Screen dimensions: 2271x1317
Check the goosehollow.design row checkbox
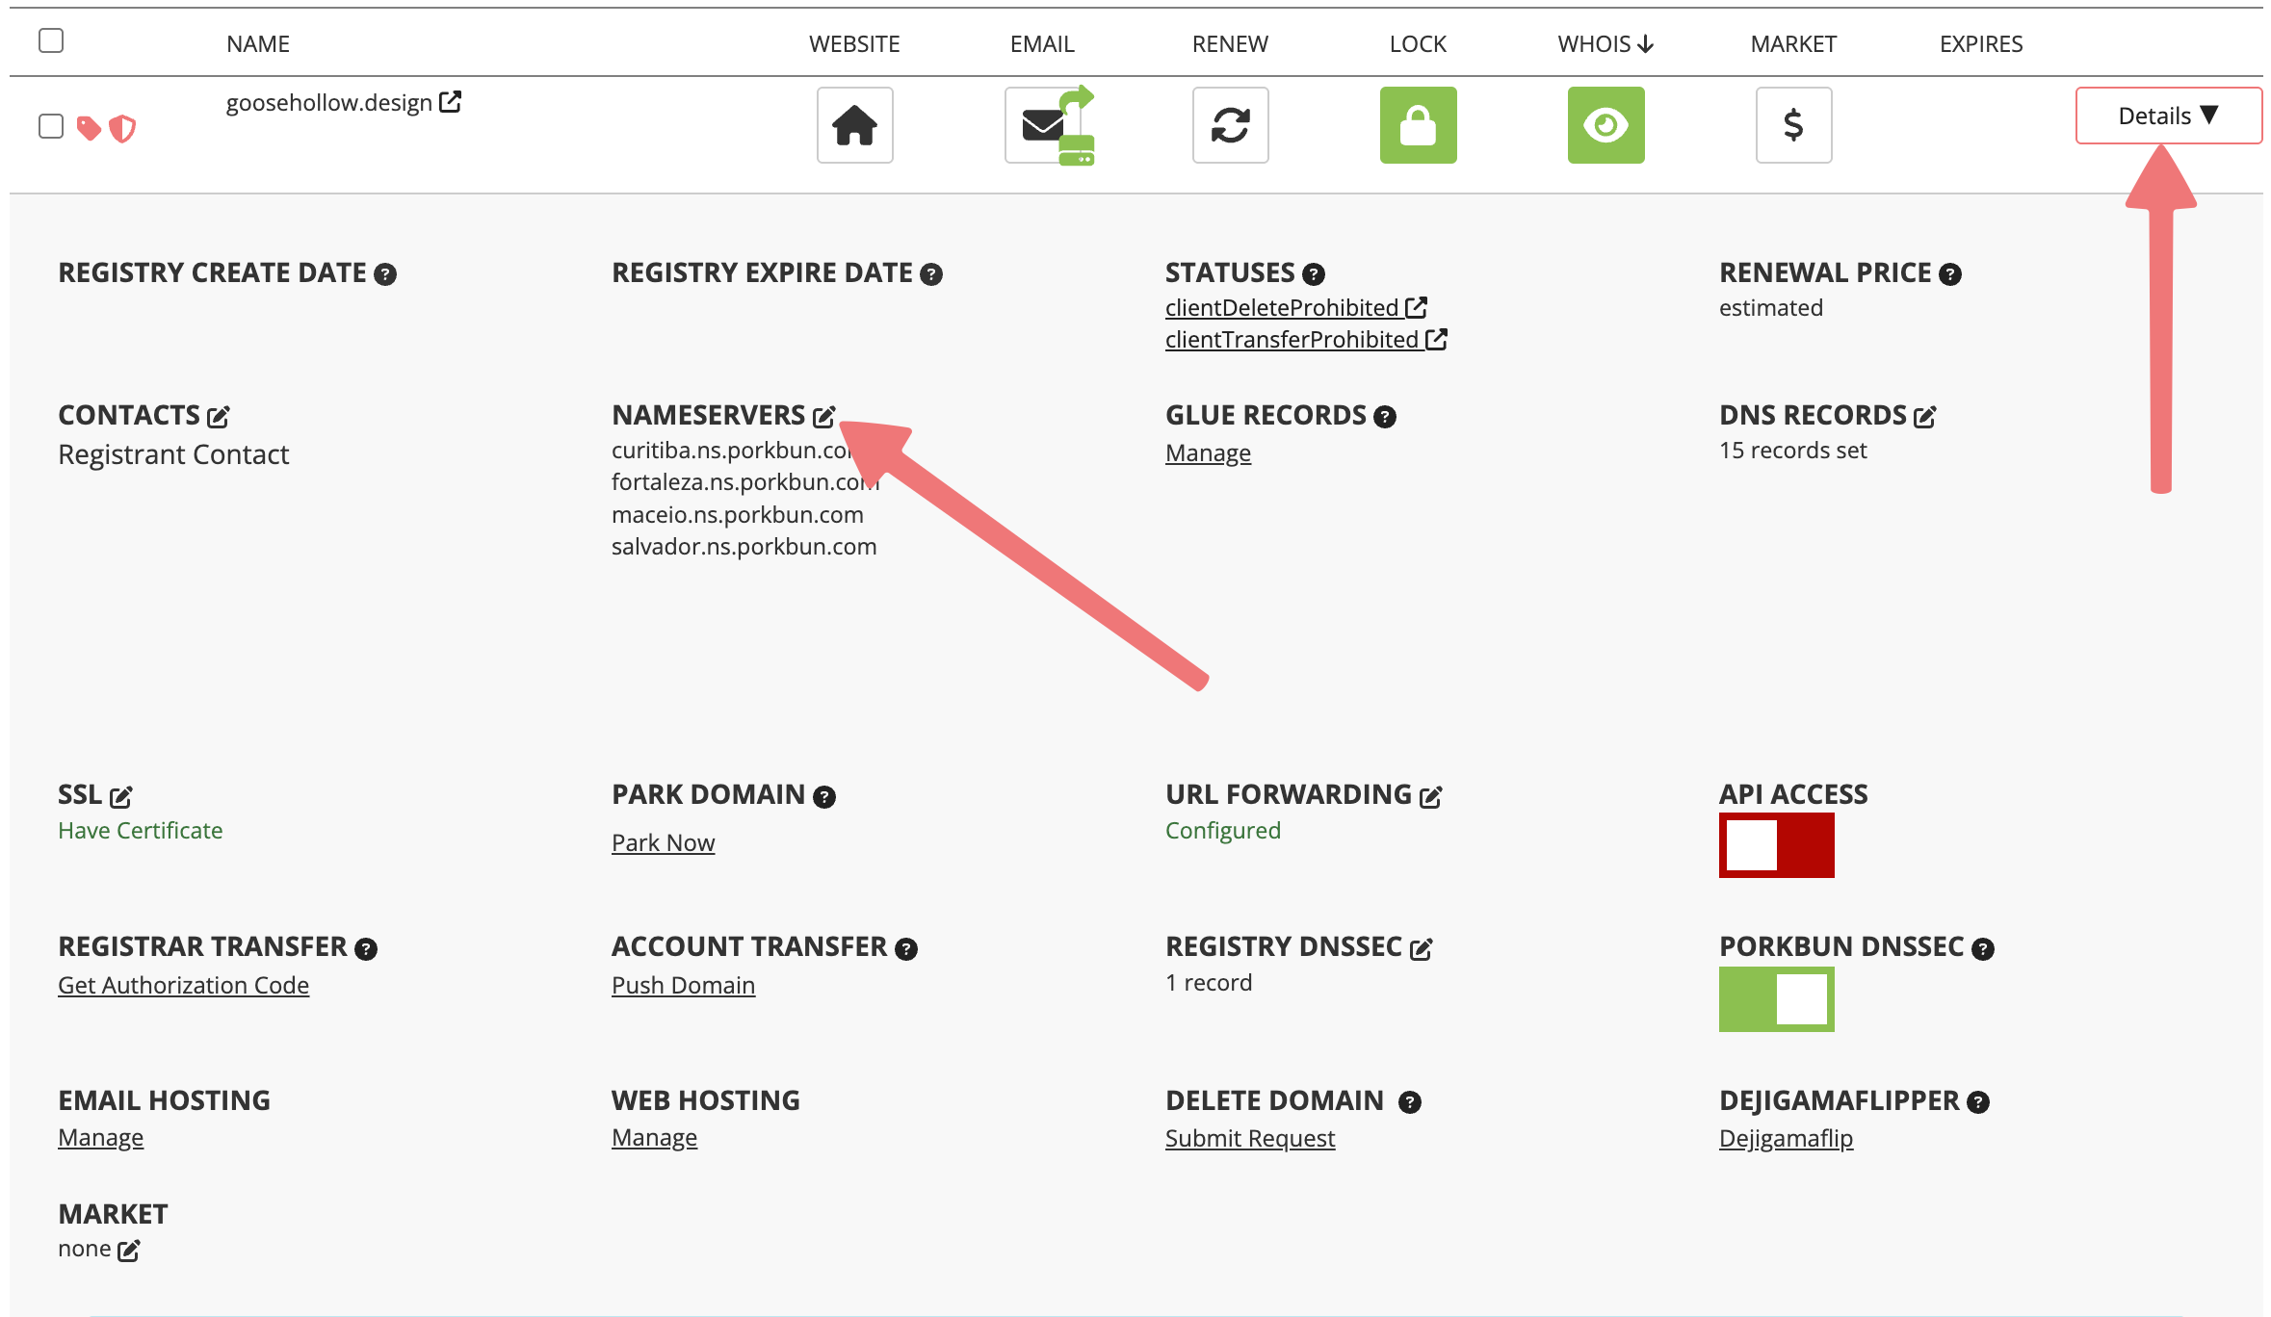coord(51,126)
